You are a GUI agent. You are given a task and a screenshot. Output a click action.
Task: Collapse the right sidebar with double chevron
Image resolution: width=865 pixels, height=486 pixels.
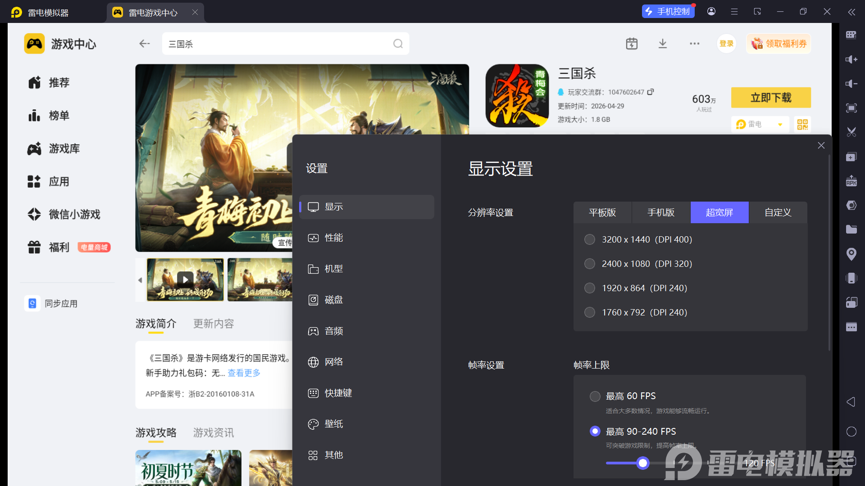coord(851,12)
